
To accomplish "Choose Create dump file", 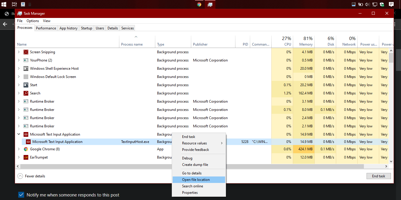I will pos(199,165).
